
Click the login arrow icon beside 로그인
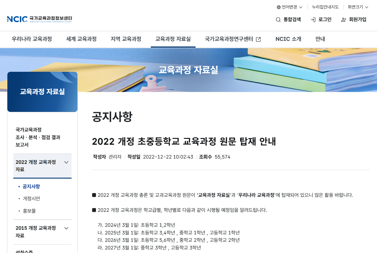[x=313, y=20]
